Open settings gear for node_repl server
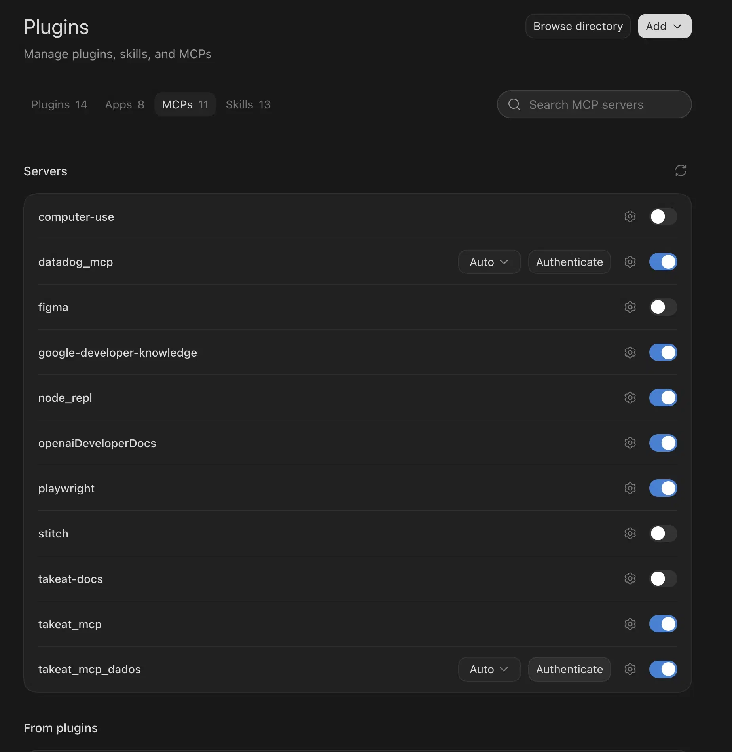The width and height of the screenshot is (732, 752). coord(630,397)
